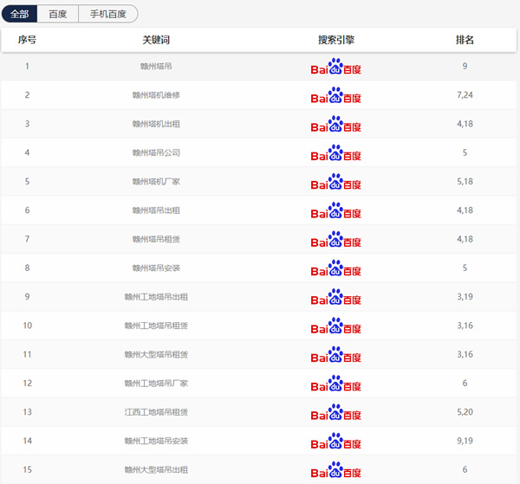
Task: Click the Baidu logo for 赣州塔机出租
Action: pos(335,124)
